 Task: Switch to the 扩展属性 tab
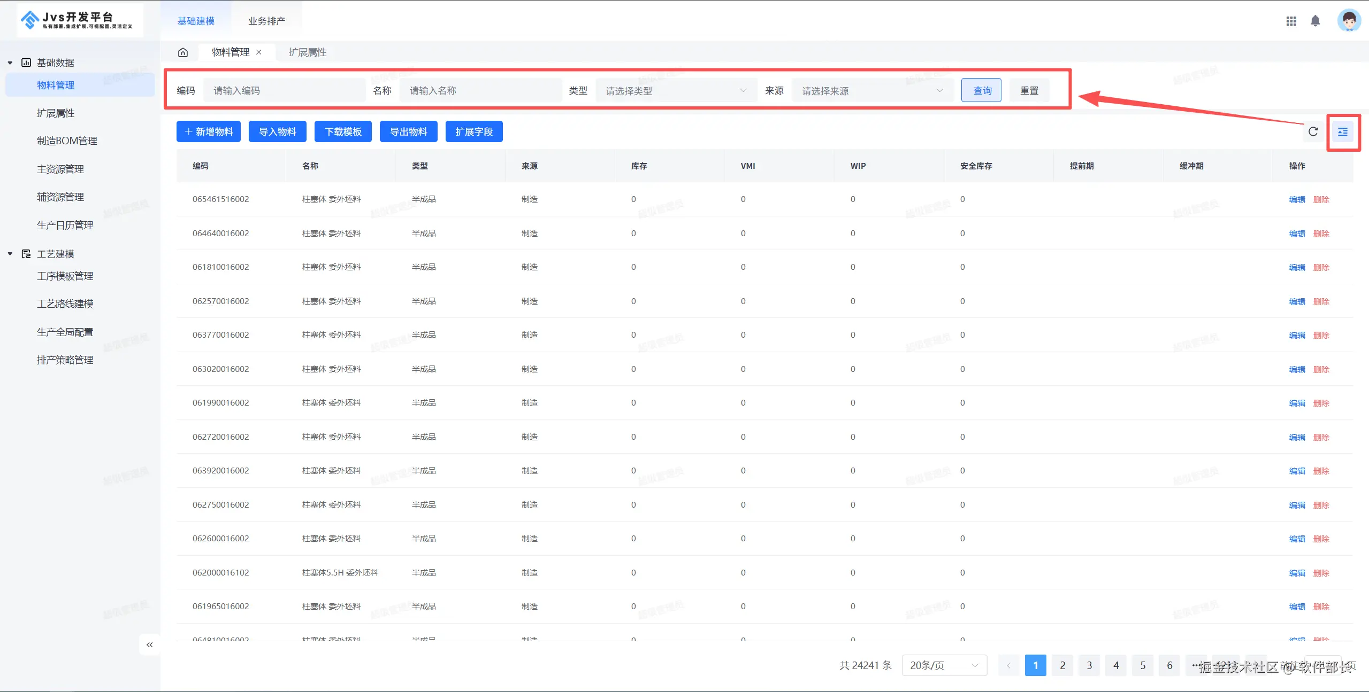pos(308,52)
